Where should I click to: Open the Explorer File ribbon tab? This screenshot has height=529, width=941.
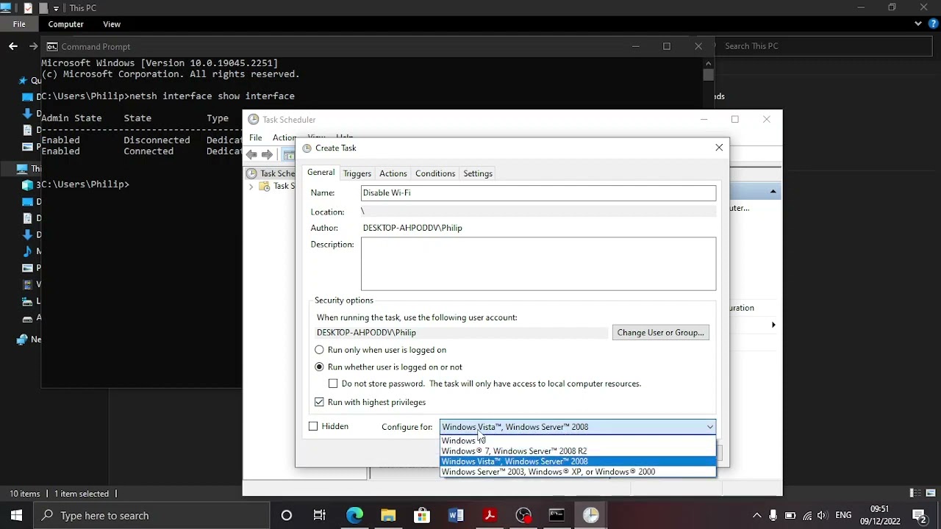pyautogui.click(x=19, y=24)
